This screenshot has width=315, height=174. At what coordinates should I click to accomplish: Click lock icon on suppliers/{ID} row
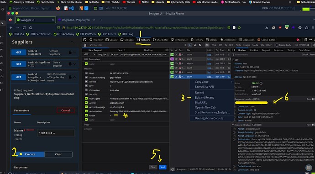[x=70, y=64]
